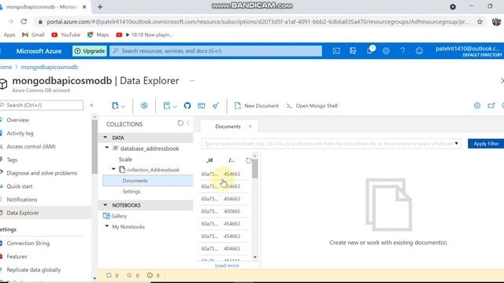Open Data Explorer settings gear icon

click(x=477, y=105)
